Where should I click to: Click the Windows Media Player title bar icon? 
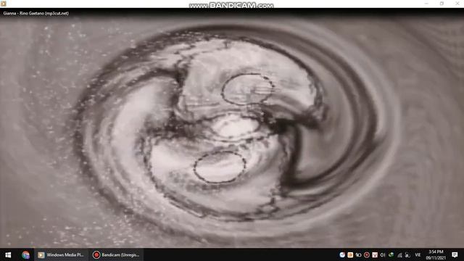3,4
